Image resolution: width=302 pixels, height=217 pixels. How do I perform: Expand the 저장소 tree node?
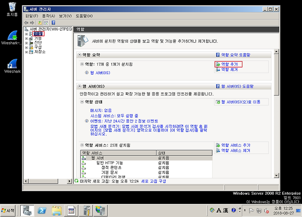[26, 52]
